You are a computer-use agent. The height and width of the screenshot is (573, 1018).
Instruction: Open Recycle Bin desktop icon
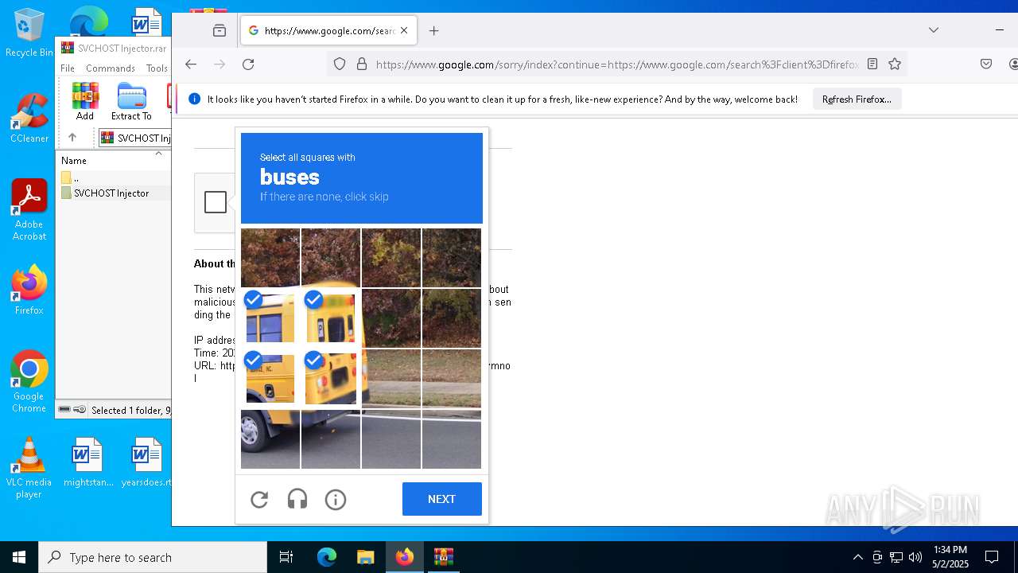tap(29, 33)
